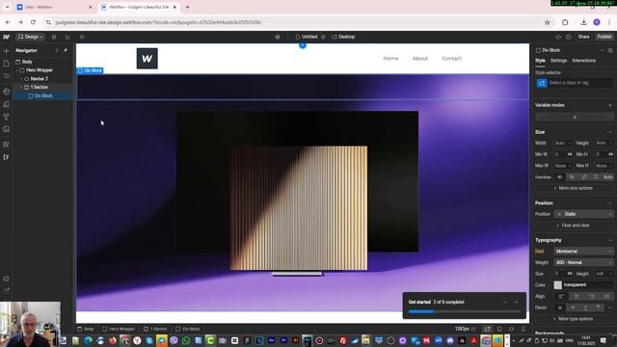Screen dimensions: 617x347
Task: Open the Font Montserrat dropdown
Action: (x=584, y=251)
